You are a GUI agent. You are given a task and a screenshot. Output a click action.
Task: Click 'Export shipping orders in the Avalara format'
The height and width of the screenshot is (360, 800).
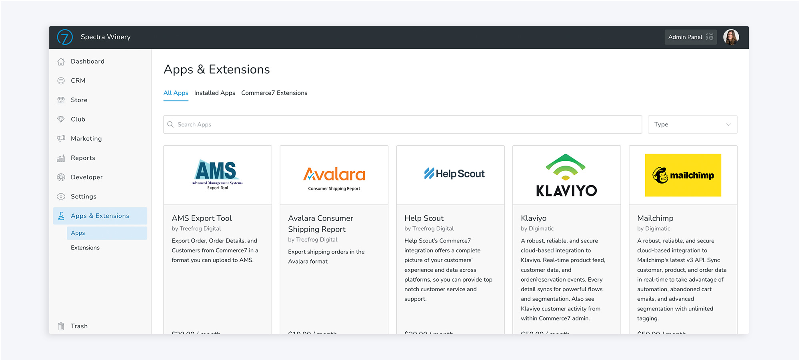coord(326,256)
